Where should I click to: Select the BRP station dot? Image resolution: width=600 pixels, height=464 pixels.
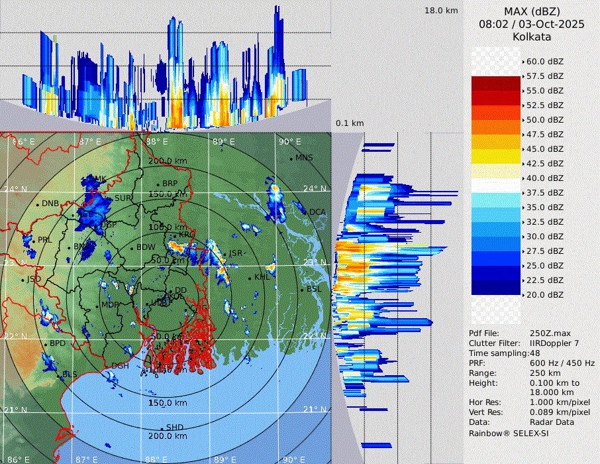158,184
